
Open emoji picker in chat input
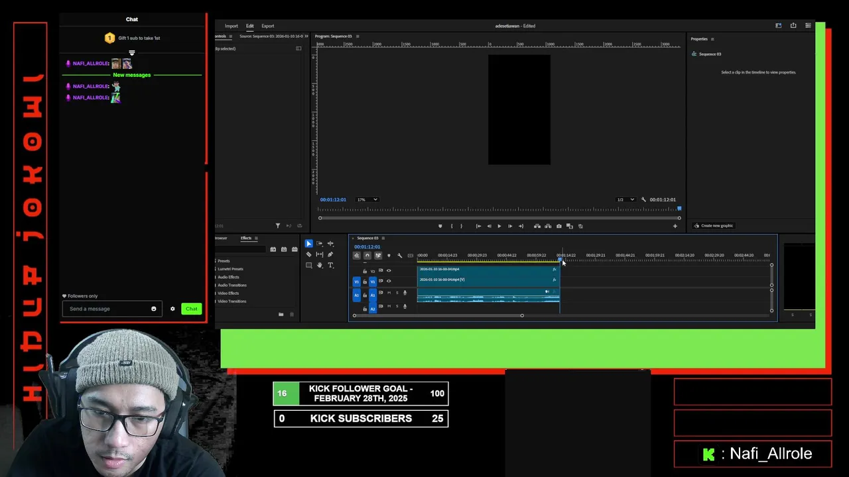154,309
